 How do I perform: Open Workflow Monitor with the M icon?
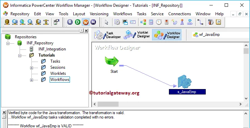click(x=93, y=22)
